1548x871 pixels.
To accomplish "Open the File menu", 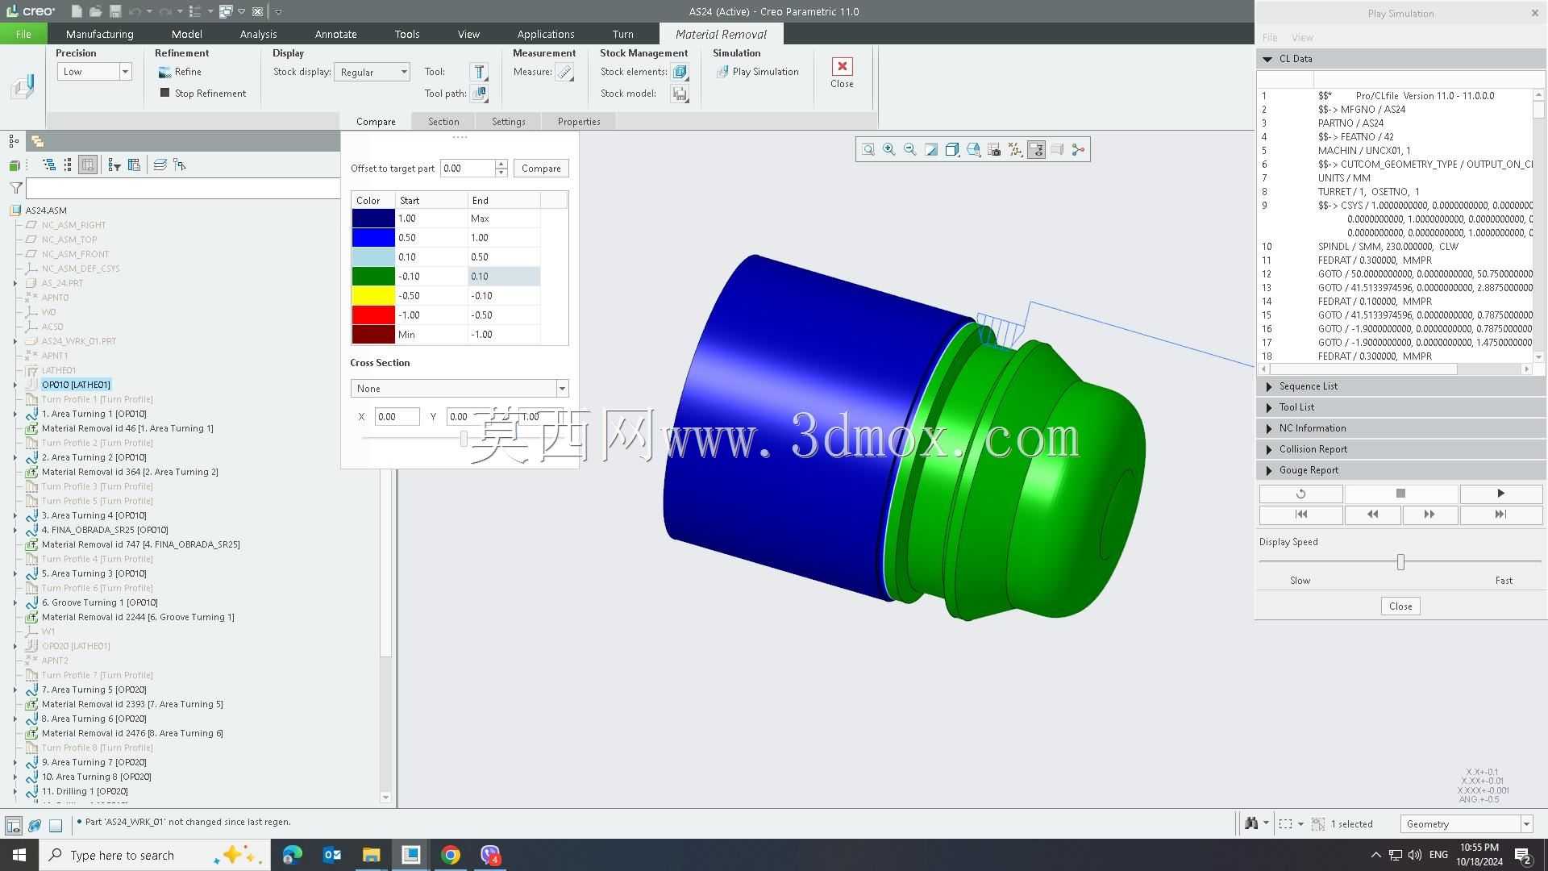I will pyautogui.click(x=23, y=34).
